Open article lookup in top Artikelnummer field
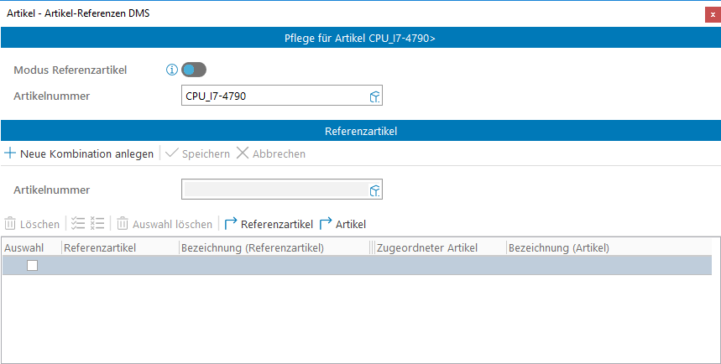The height and width of the screenshot is (364, 721). [375, 96]
